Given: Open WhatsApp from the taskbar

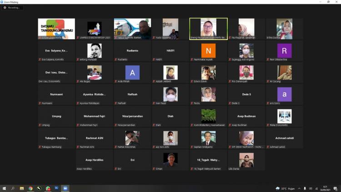Looking at the screenshot, I should pyautogui.click(x=48, y=188).
